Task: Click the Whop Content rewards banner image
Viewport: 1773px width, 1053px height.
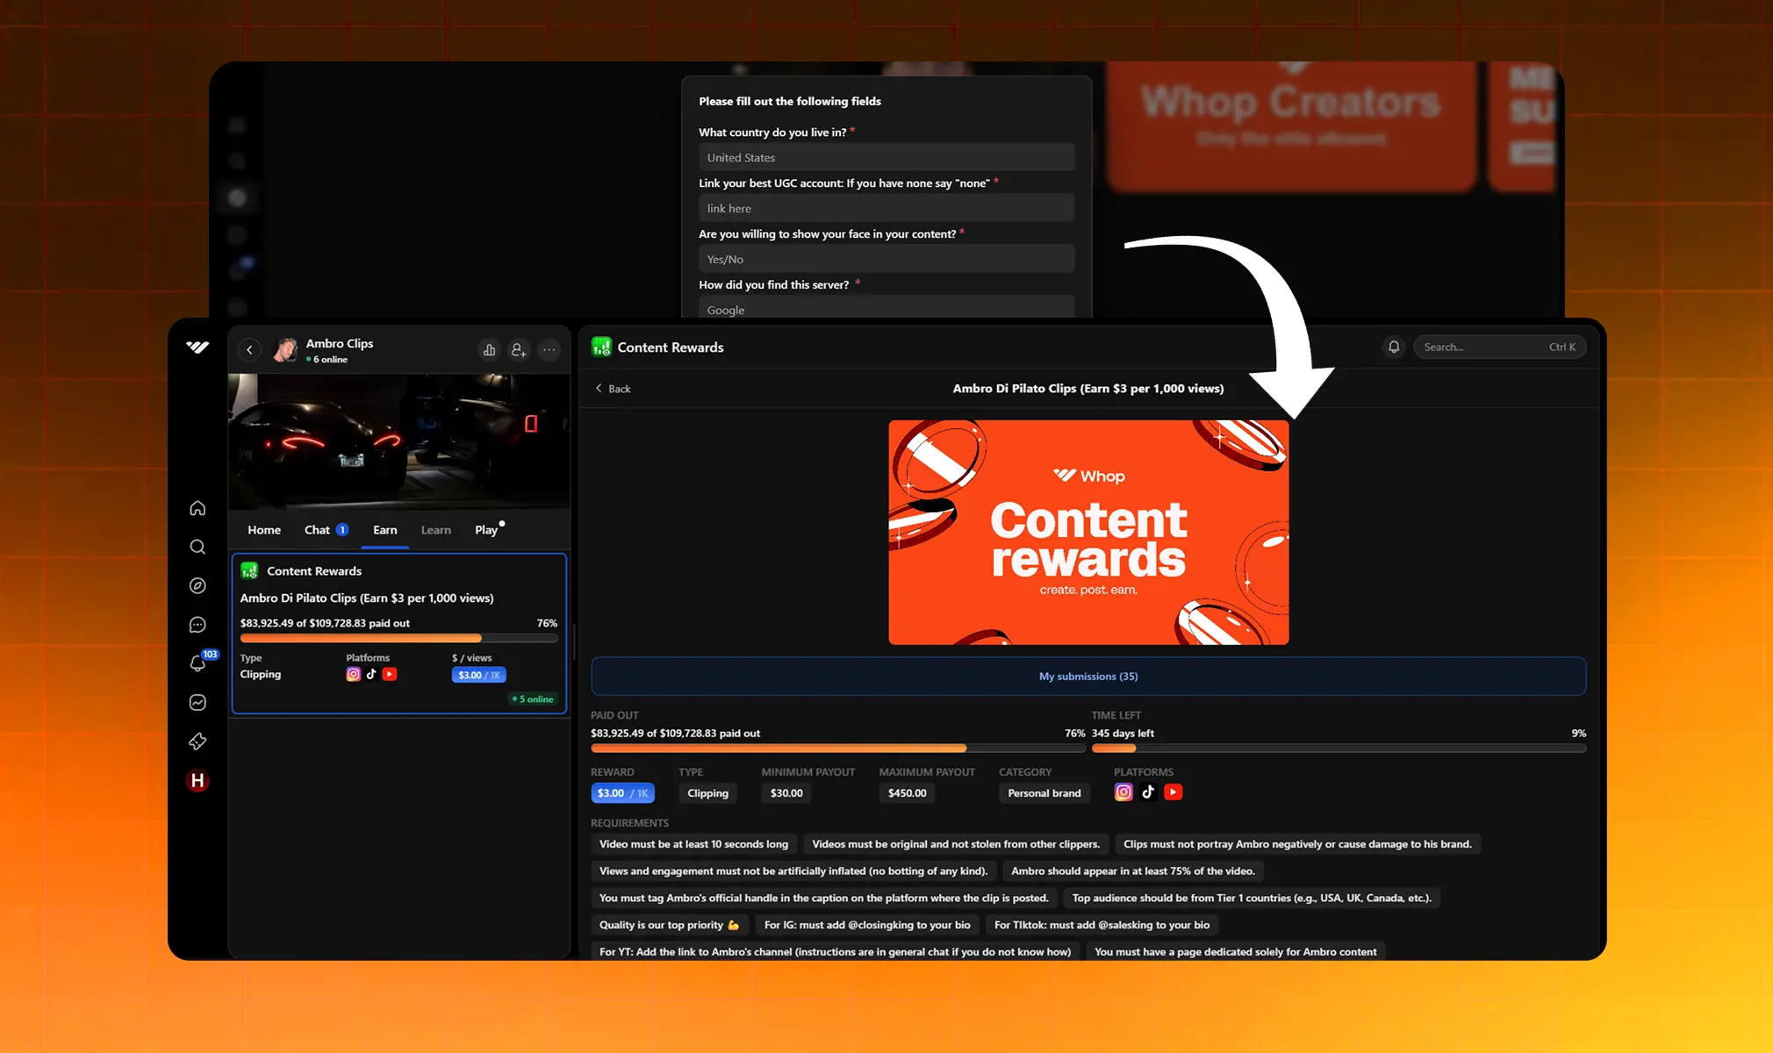Action: (1088, 533)
